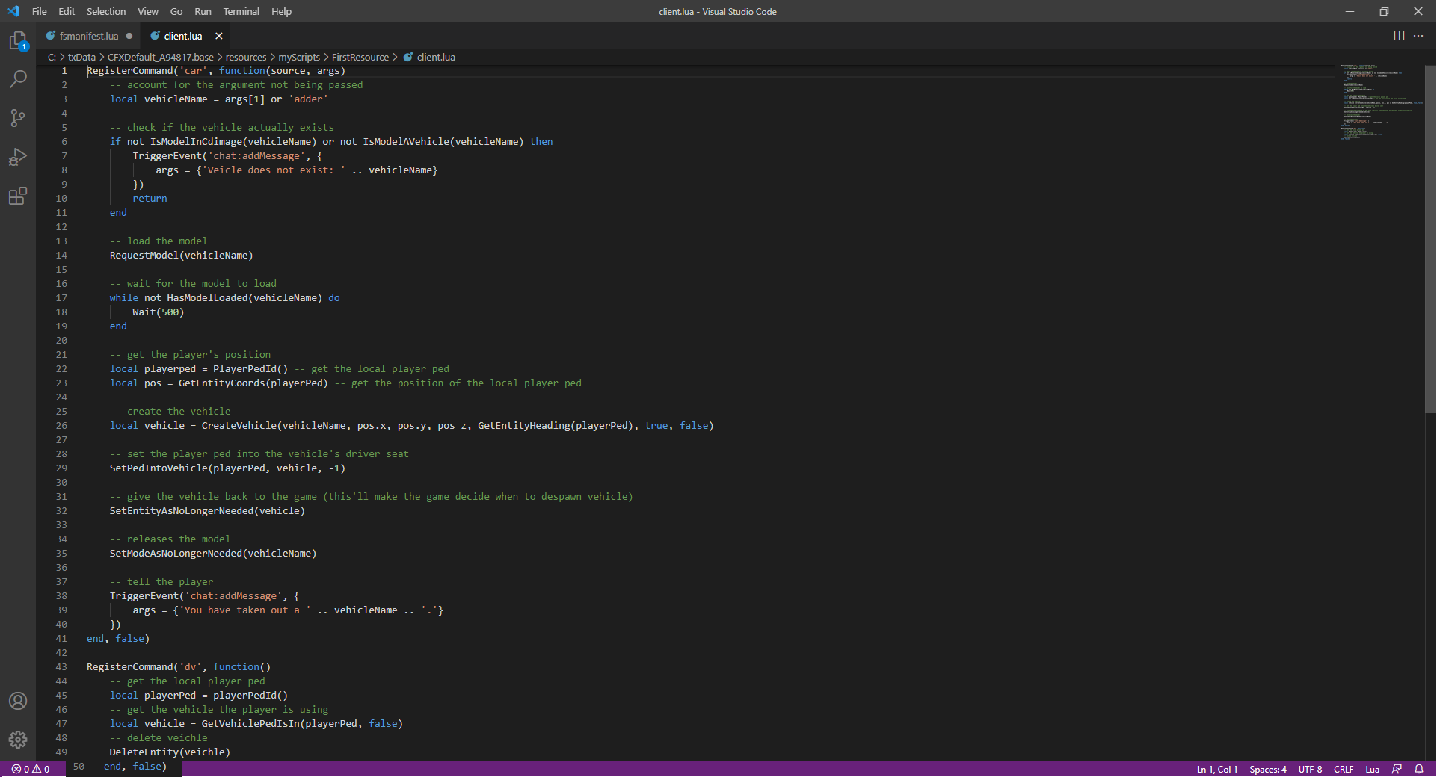Open the Run and Debug view
This screenshot has height=777, width=1440.
point(18,157)
